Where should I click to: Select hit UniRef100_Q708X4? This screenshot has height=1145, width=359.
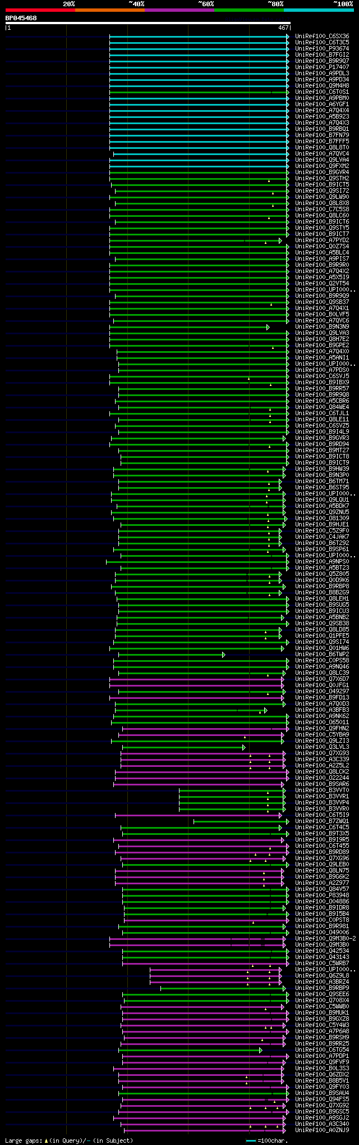point(322,1000)
